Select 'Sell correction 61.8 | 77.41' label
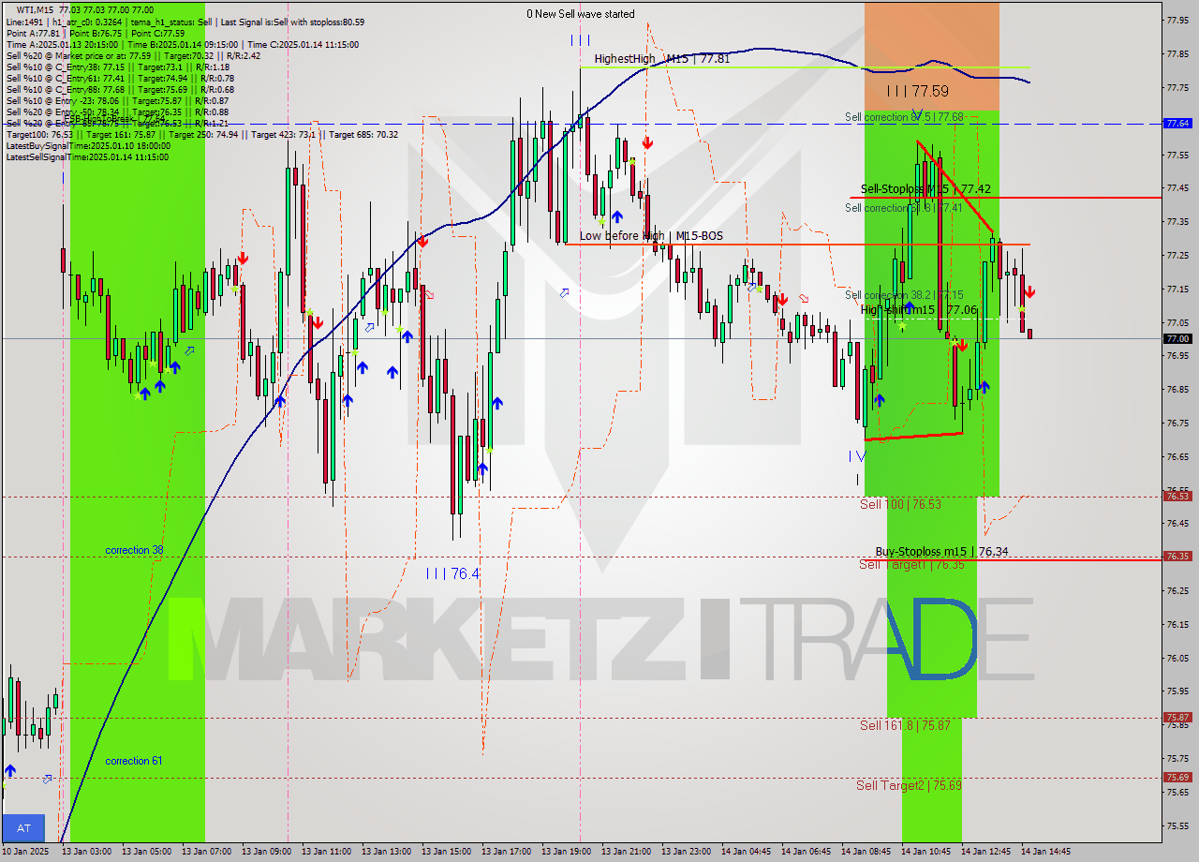 pos(904,208)
